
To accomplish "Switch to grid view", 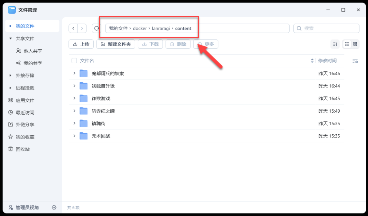I will point(355,44).
